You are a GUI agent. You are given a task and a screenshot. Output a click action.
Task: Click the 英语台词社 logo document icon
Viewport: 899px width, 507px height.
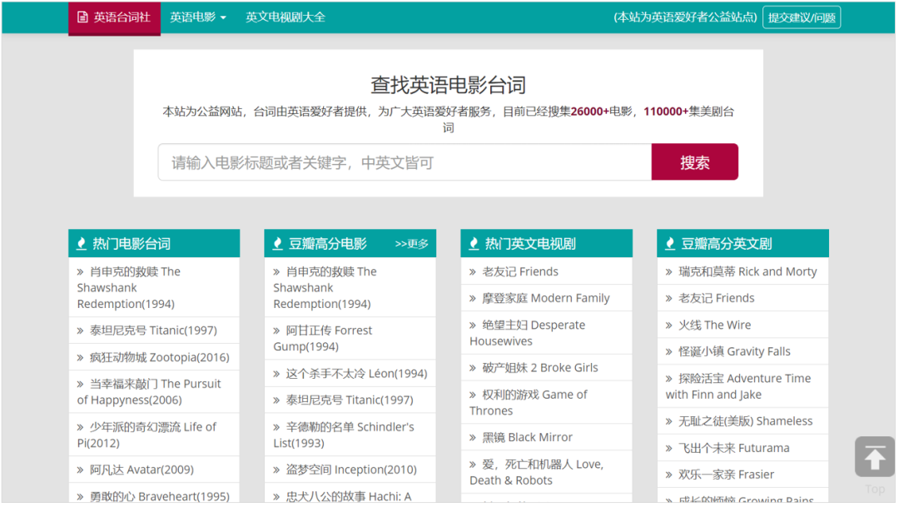(x=82, y=17)
